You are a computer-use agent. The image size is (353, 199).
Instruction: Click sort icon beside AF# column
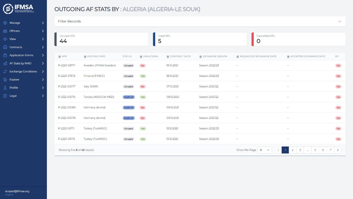pyautogui.click(x=59, y=57)
